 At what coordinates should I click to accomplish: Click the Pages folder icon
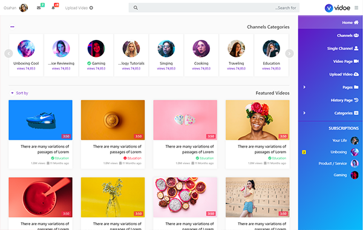point(356,87)
